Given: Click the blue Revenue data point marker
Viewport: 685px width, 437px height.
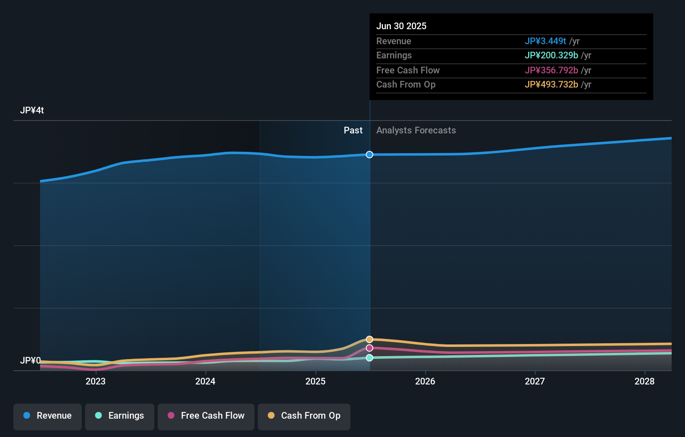Looking at the screenshot, I should (370, 155).
